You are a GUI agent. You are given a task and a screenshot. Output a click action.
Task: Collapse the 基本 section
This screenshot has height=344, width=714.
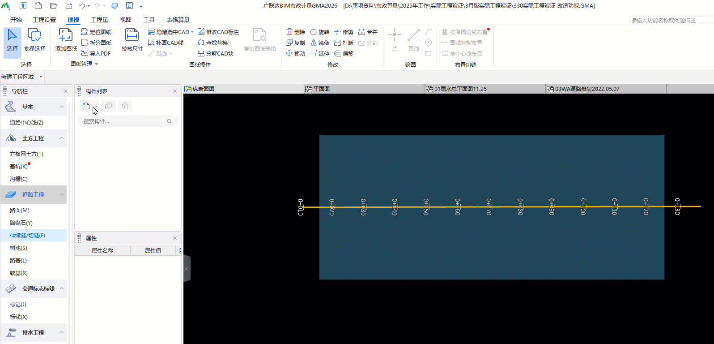(x=62, y=107)
